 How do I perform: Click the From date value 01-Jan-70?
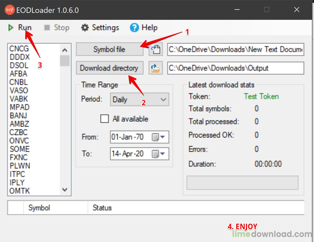[128, 137]
